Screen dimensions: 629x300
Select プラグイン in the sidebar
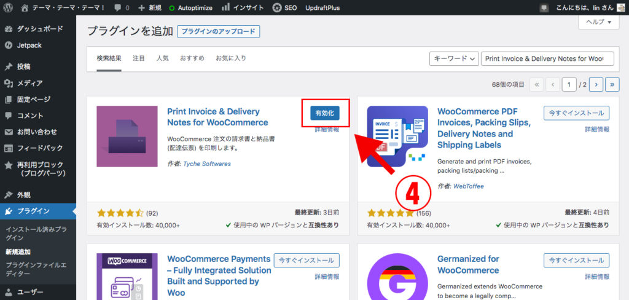pos(38,211)
